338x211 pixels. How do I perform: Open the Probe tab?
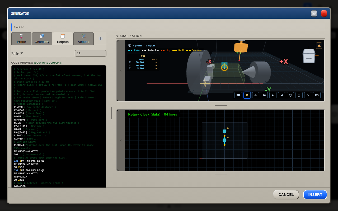(21, 39)
